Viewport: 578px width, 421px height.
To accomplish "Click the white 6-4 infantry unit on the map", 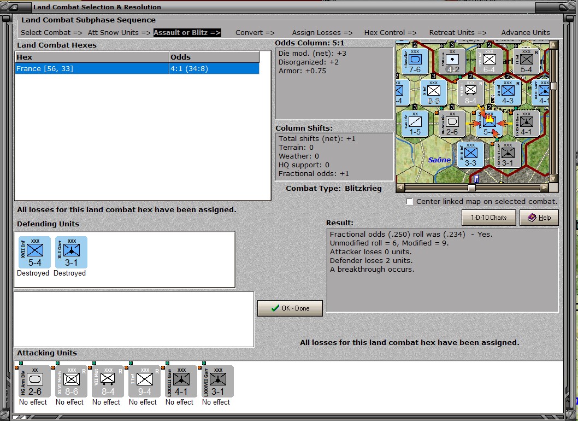I will pyautogui.click(x=489, y=61).
